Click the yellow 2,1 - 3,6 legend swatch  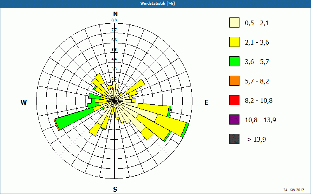234,42
